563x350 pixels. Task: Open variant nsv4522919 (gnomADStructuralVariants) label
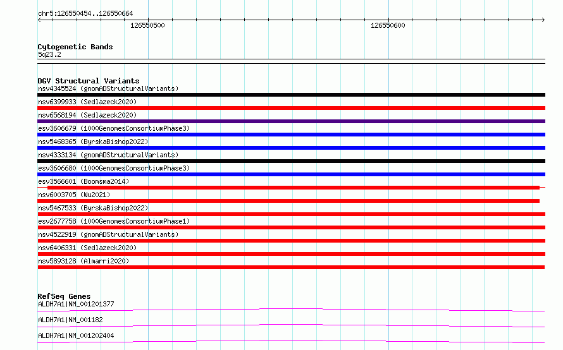tap(108, 234)
